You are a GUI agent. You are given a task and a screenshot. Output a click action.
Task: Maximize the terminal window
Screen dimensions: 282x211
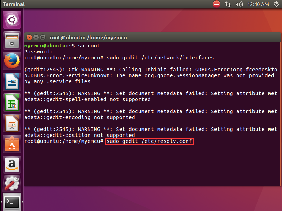43,37
